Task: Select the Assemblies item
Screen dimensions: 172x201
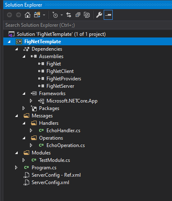Action: click(51, 56)
